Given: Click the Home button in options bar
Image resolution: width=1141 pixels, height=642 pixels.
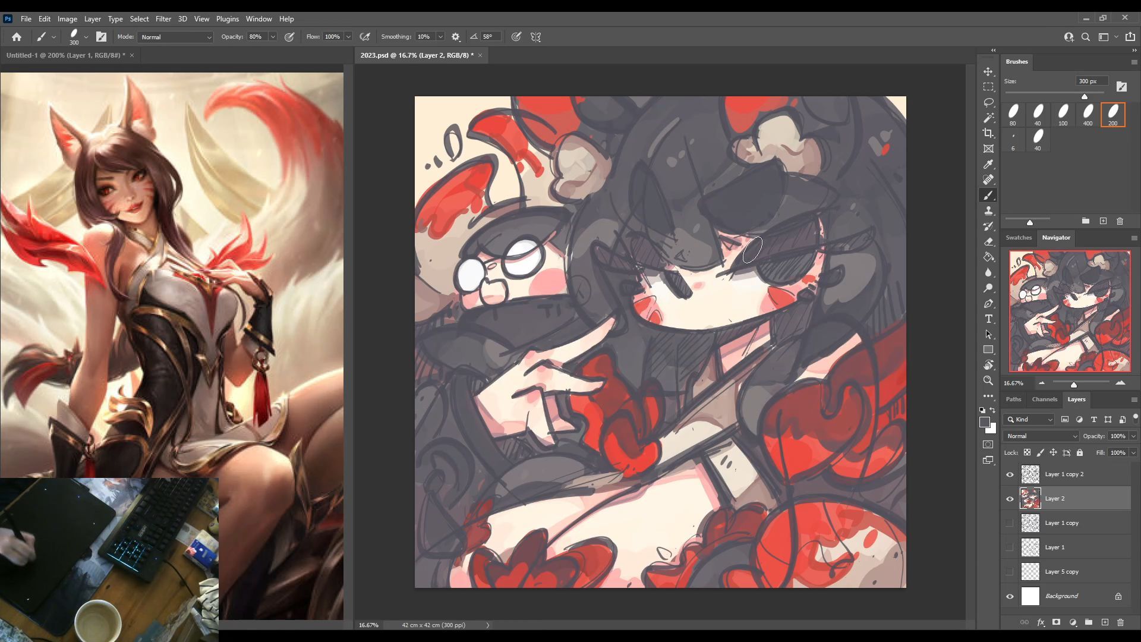Looking at the screenshot, I should [17, 37].
